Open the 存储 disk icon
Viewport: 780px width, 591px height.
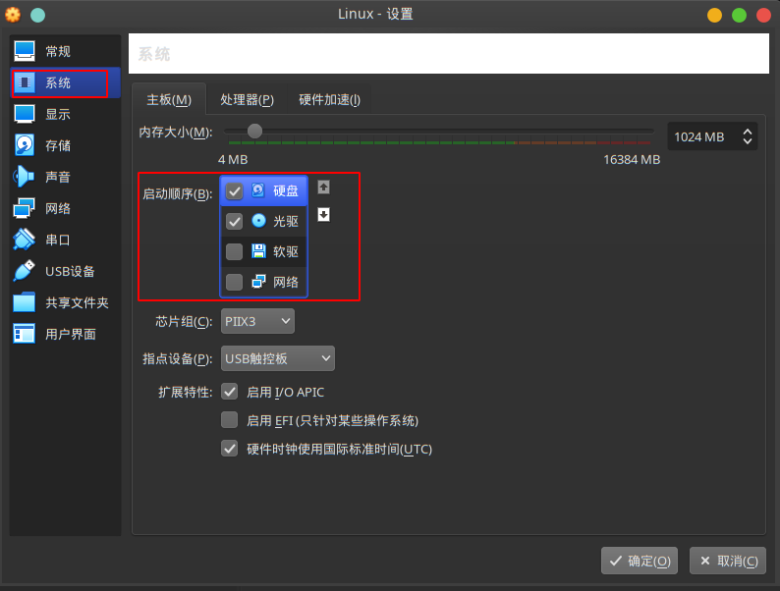click(25, 145)
